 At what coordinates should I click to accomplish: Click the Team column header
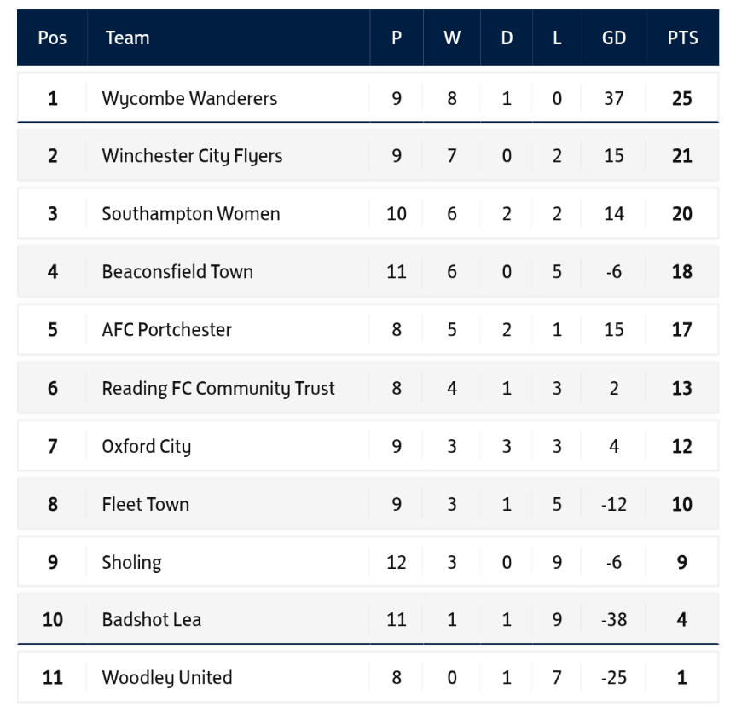(127, 38)
